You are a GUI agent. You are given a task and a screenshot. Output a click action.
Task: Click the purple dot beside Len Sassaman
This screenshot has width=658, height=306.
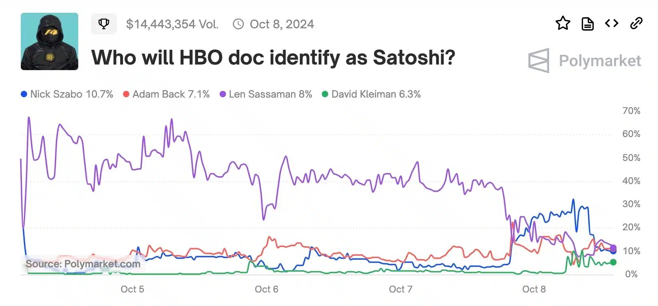coord(222,94)
